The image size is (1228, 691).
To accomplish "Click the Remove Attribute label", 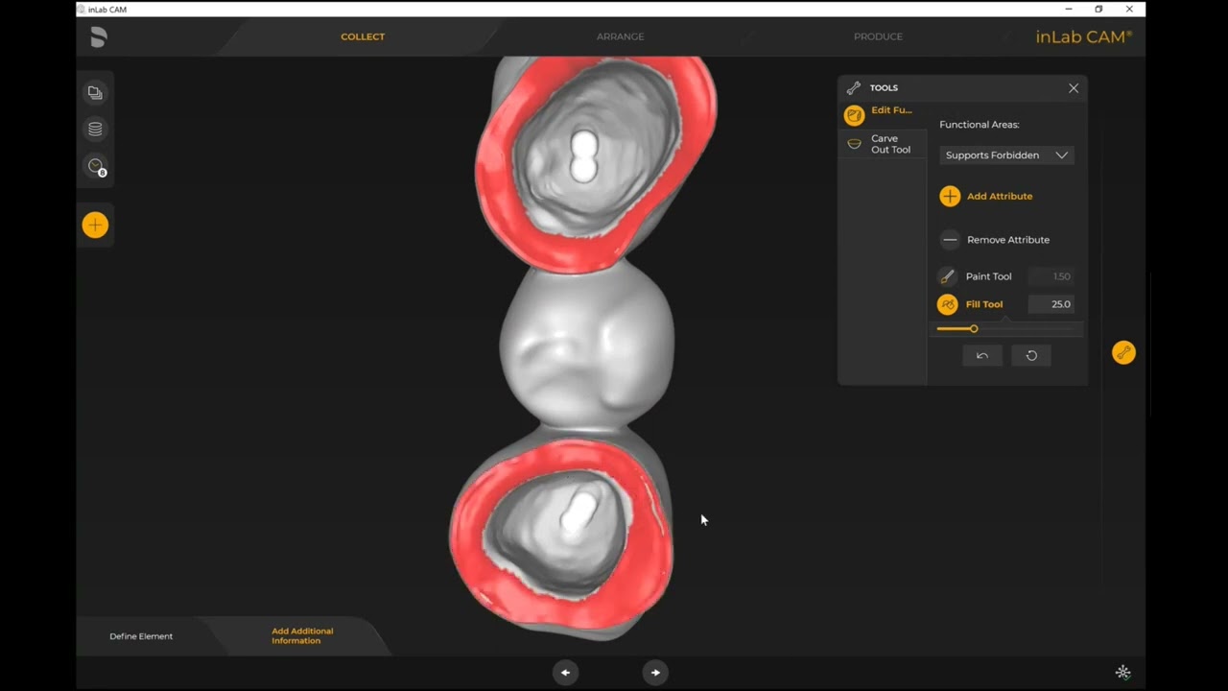I will [1008, 240].
